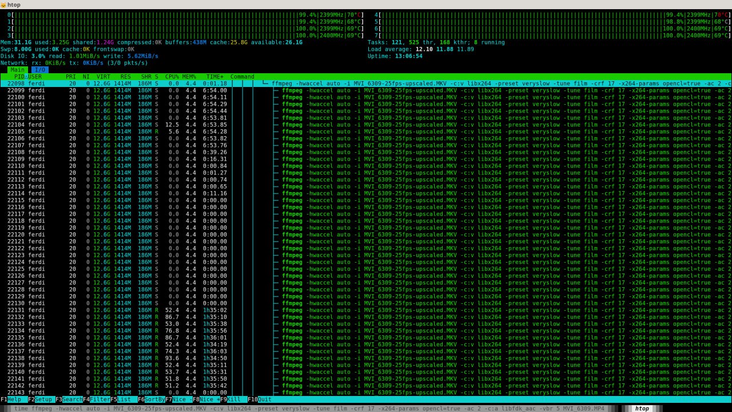Click the Mem usage summary line

click(x=152, y=42)
